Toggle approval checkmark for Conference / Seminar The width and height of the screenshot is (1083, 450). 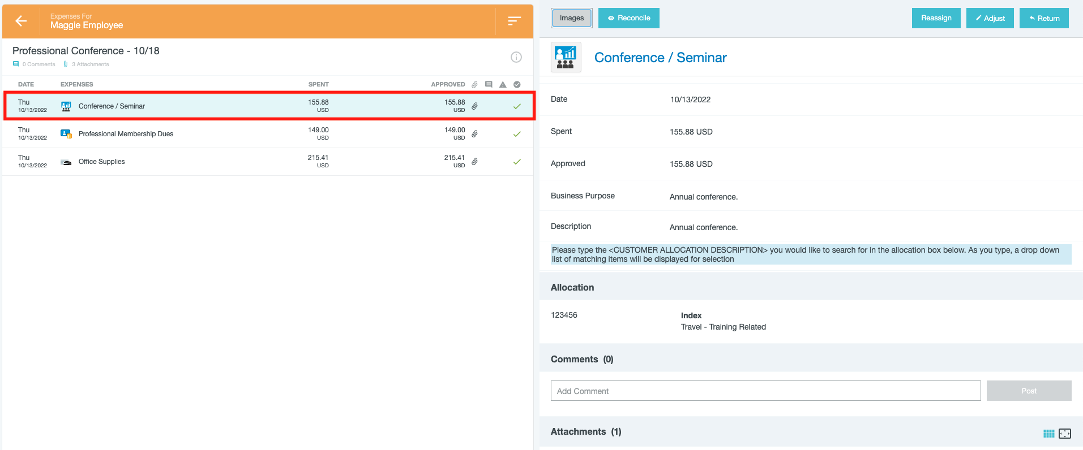click(x=516, y=106)
